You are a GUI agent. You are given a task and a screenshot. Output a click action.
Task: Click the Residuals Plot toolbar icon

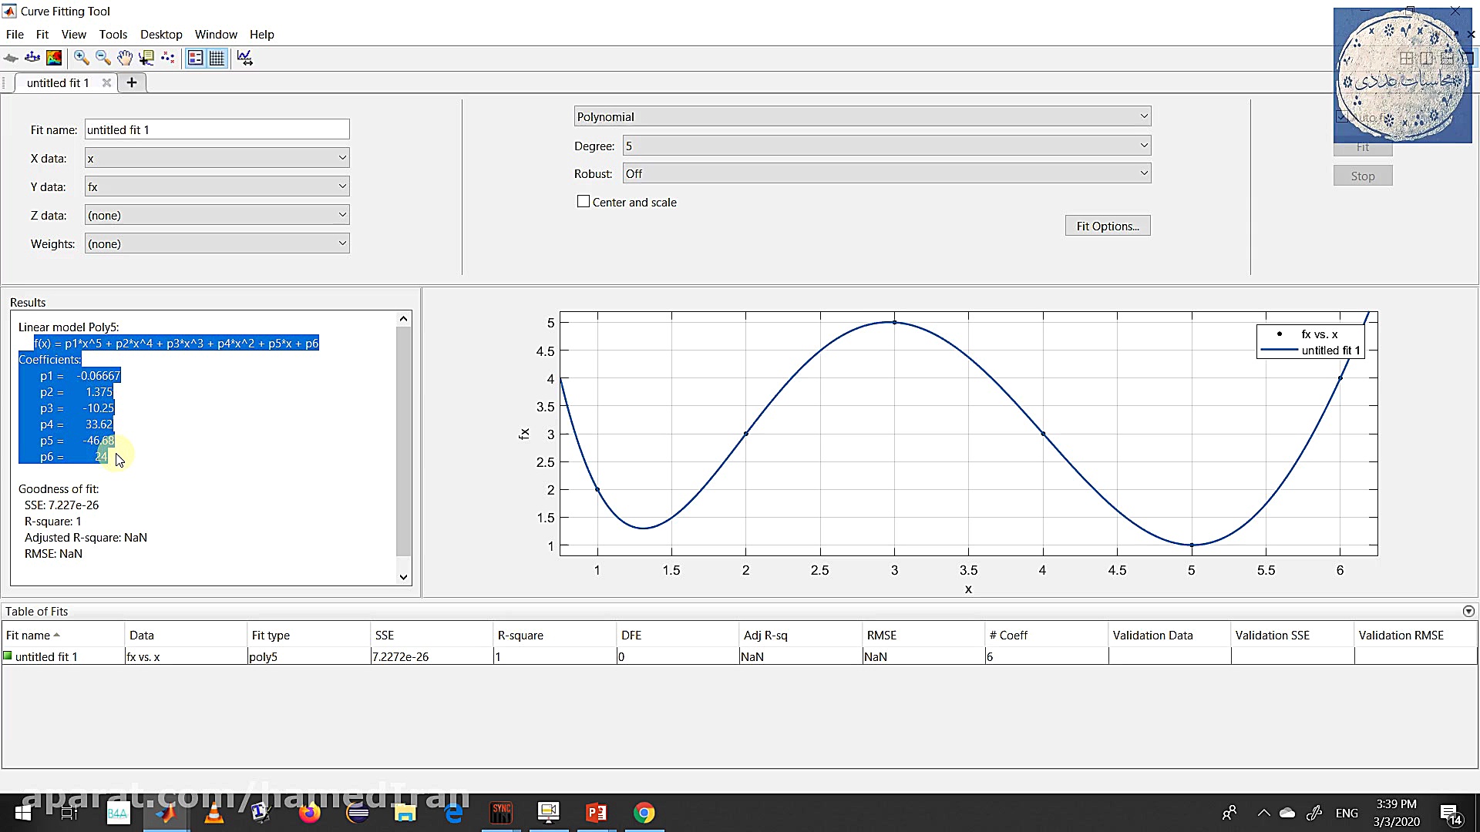point(32,58)
